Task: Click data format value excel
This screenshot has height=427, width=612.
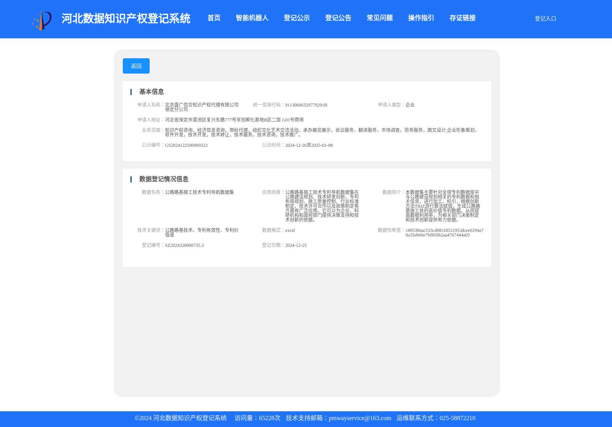Action: [290, 230]
